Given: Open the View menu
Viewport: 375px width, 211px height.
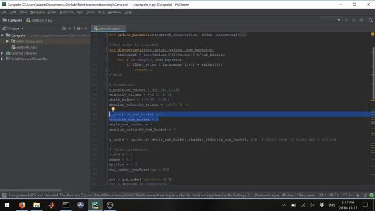Looking at the screenshot, I should [x=23, y=12].
